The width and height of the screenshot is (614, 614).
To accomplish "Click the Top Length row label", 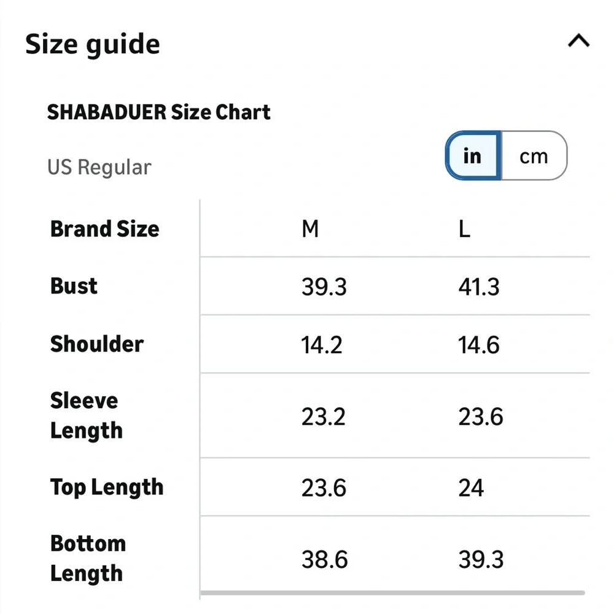I will pos(107,488).
